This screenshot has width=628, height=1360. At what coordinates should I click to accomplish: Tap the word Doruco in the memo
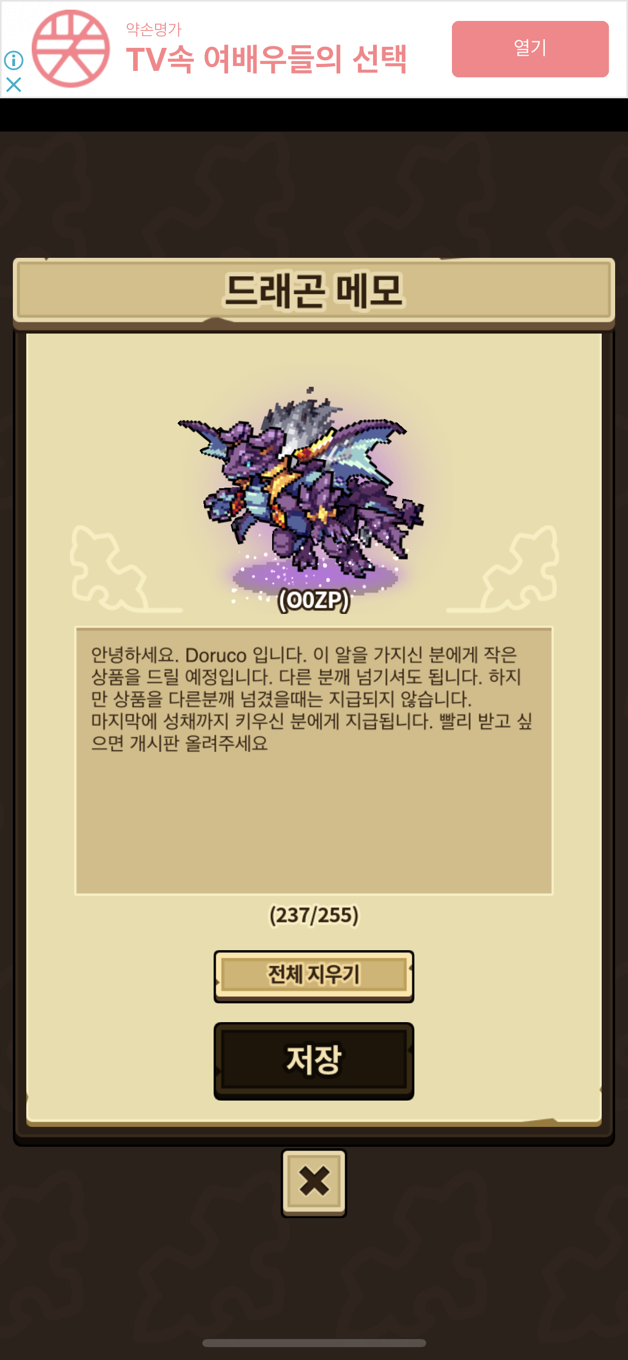pyautogui.click(x=216, y=655)
